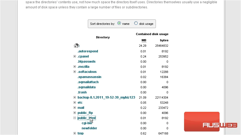Click the Directory column header

click(x=103, y=37)
